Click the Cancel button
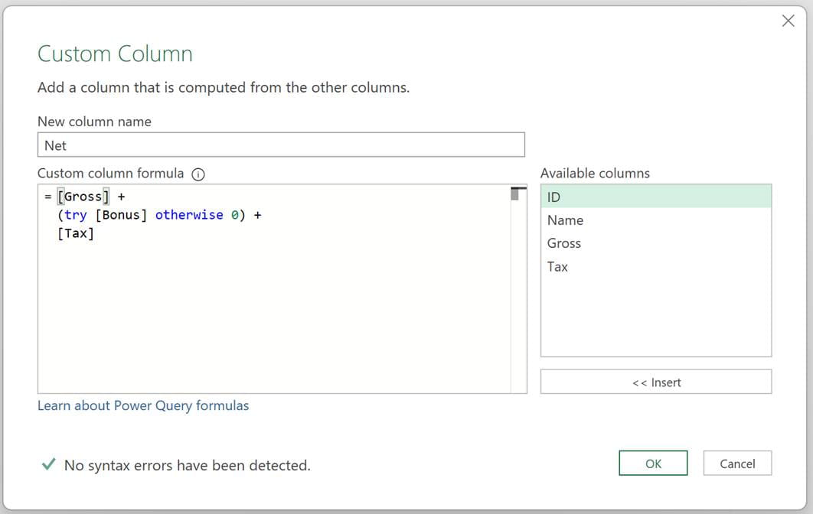813x514 pixels. [x=737, y=464]
